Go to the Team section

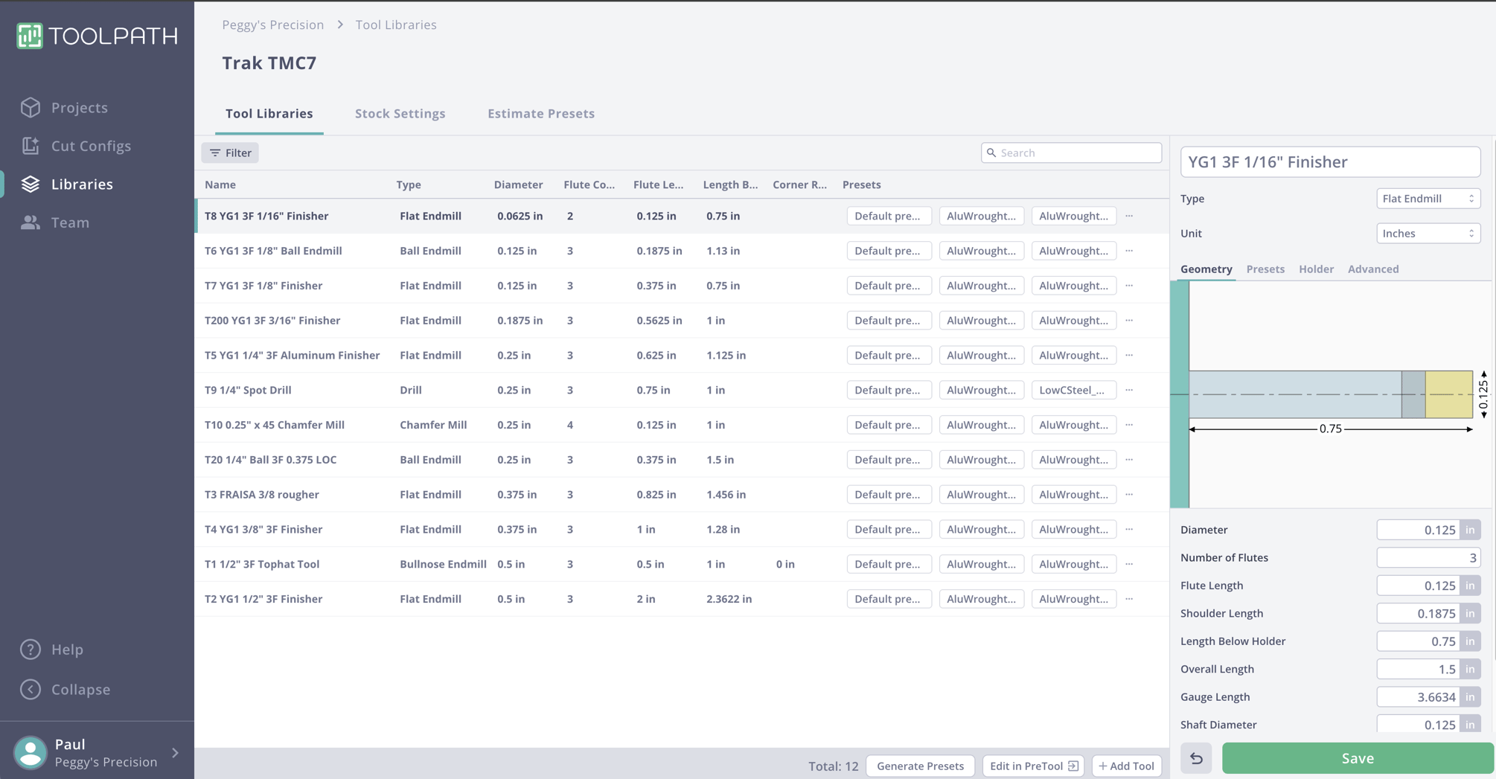(x=69, y=222)
